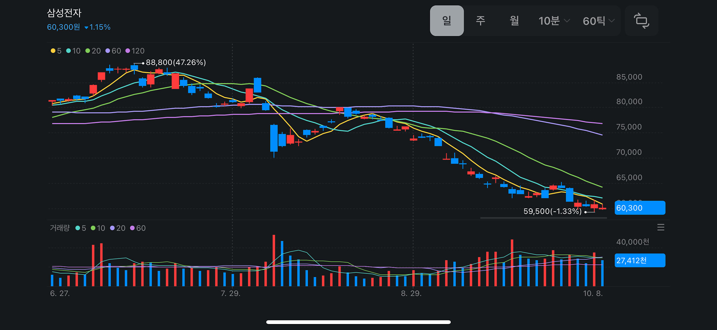The width and height of the screenshot is (717, 330).
Task: Tap the 85,000 price axis label
Action: click(x=629, y=77)
